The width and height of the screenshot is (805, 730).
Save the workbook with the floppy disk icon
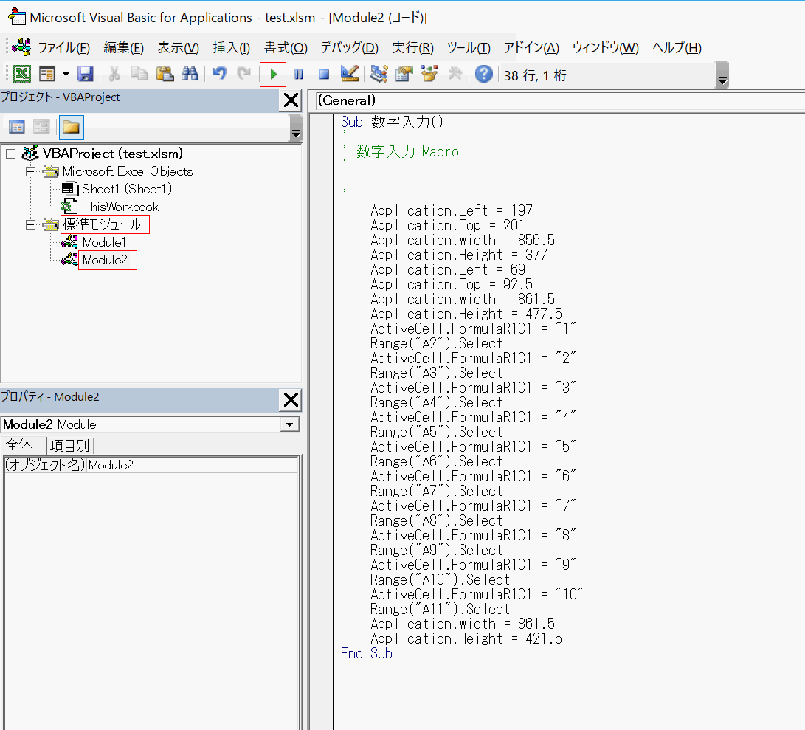coord(86,75)
